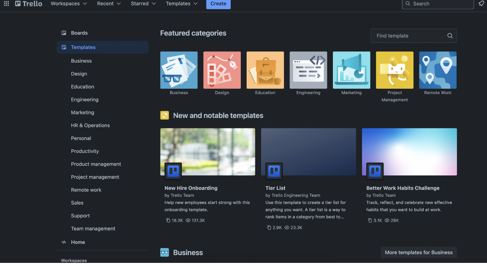Click the Find template input
The image size is (487, 266).
coord(414,36)
